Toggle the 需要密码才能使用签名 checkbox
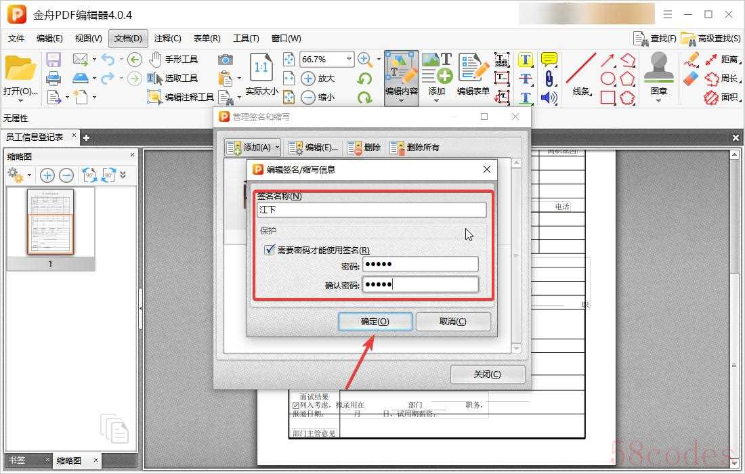This screenshot has width=745, height=474. pyautogui.click(x=270, y=250)
